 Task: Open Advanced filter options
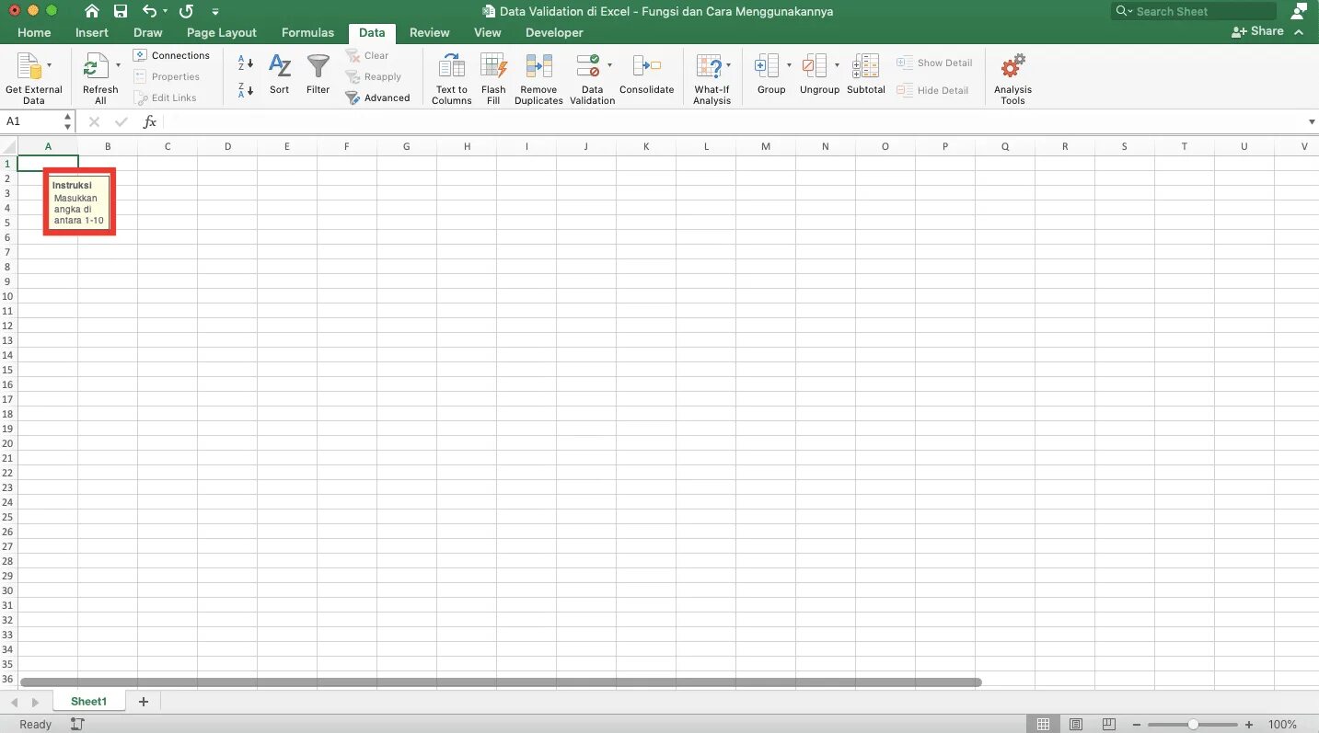378,97
